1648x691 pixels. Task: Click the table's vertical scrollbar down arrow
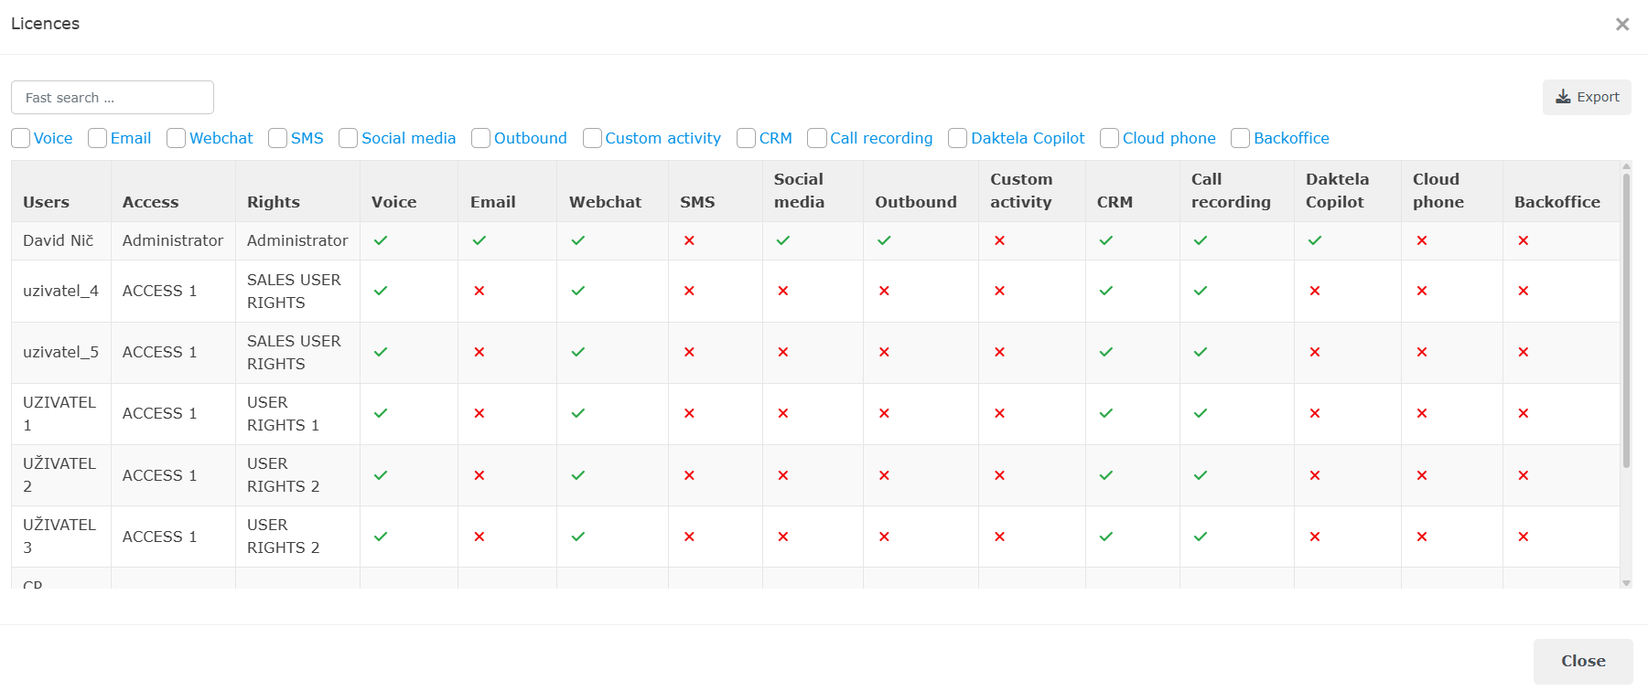1626,582
